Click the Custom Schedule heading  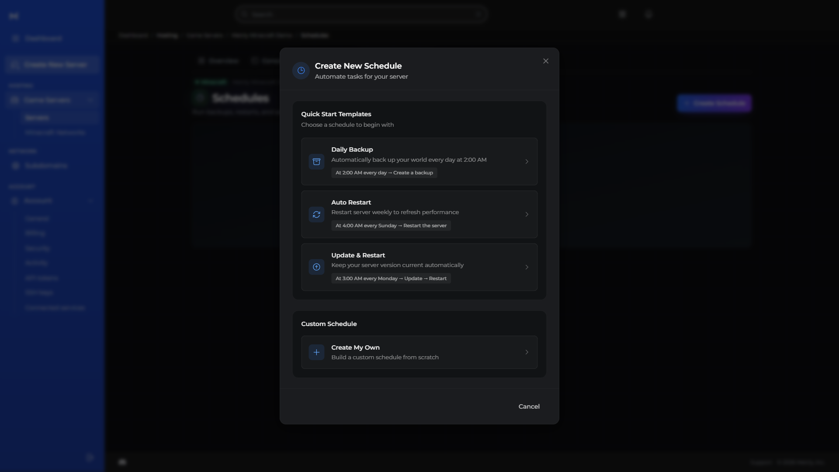click(329, 324)
